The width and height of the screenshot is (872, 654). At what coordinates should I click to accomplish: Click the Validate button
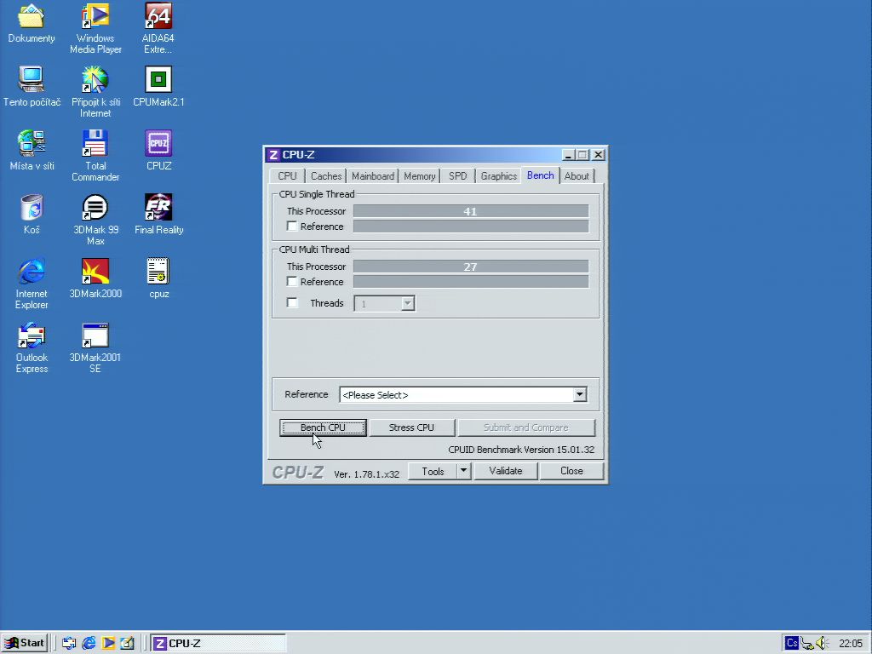(x=506, y=471)
